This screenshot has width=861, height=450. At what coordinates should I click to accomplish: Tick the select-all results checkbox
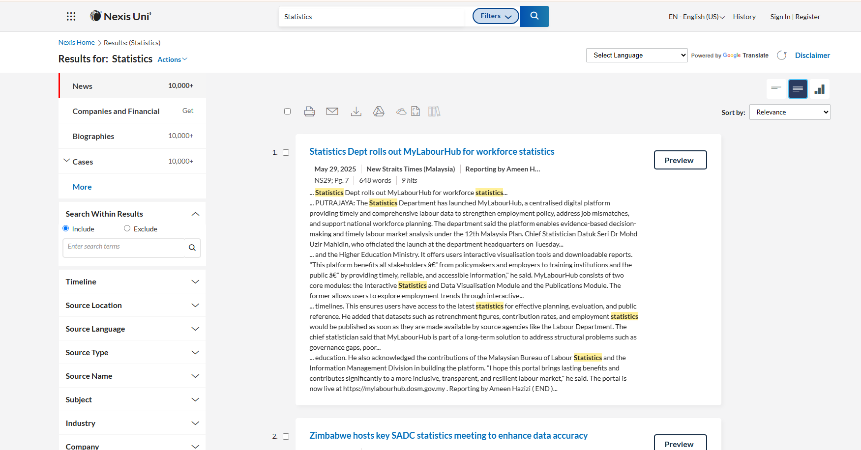(x=287, y=112)
